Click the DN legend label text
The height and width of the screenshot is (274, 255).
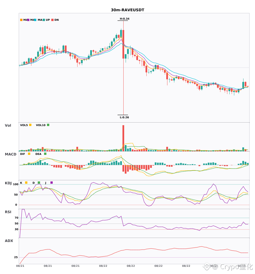pyautogui.click(x=56, y=20)
